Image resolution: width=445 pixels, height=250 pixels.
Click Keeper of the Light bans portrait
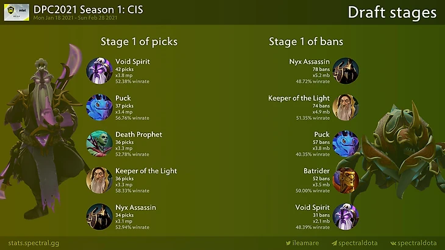click(346, 107)
